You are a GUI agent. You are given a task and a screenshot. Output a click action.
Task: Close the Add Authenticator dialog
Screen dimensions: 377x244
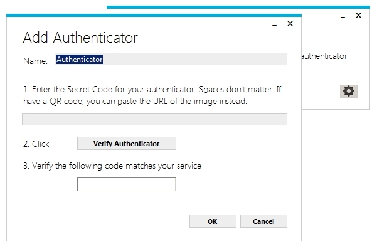(290, 24)
